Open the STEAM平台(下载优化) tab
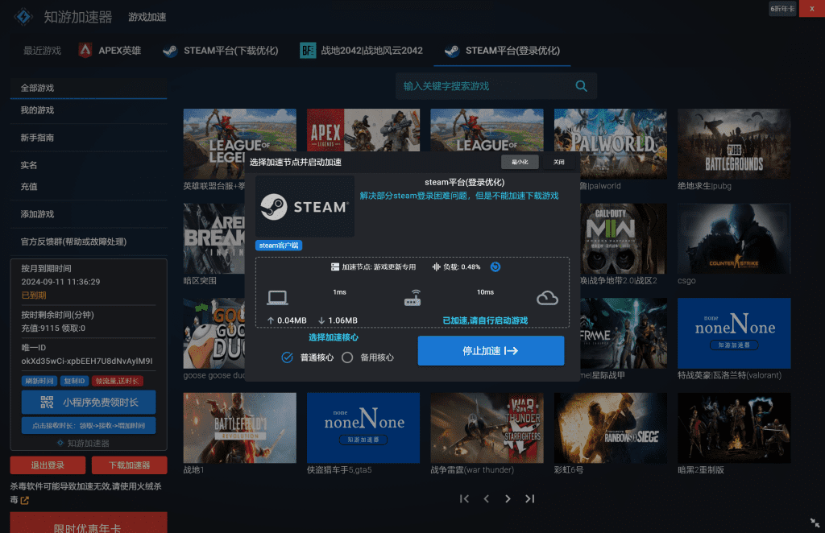This screenshot has width=825, height=533. [x=221, y=51]
